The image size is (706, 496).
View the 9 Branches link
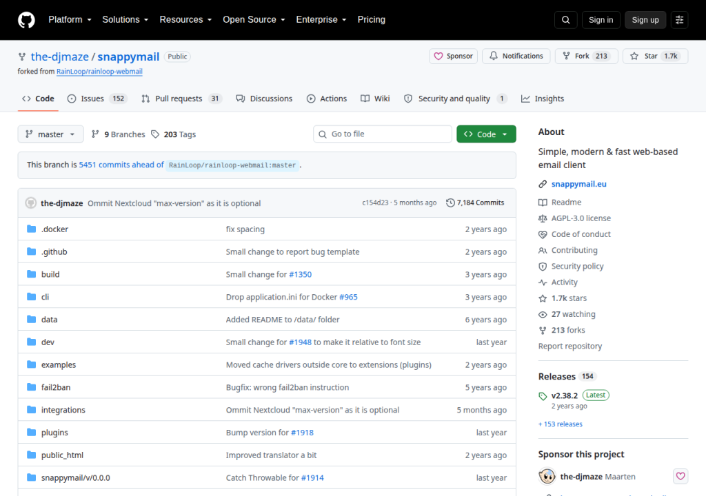click(x=119, y=134)
